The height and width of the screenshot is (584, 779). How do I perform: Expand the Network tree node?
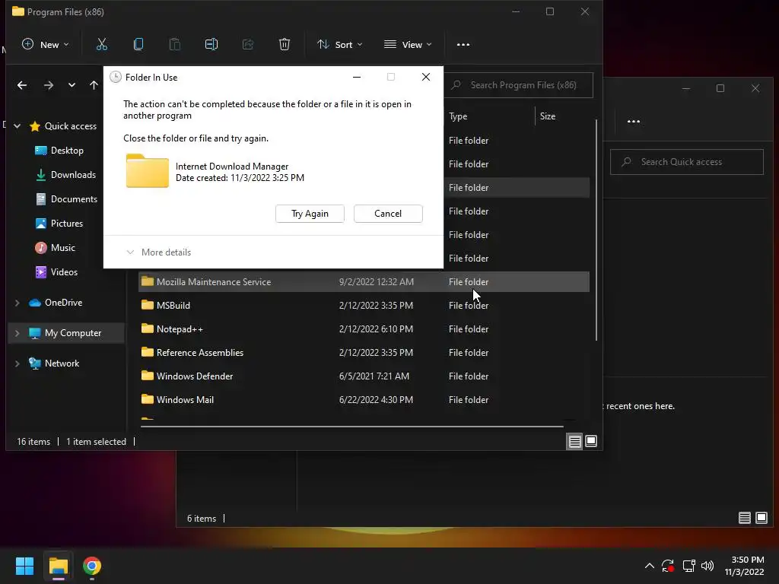(x=17, y=363)
